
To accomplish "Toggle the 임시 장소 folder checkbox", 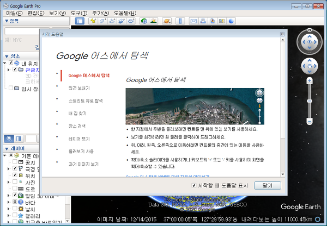I will (11, 88).
